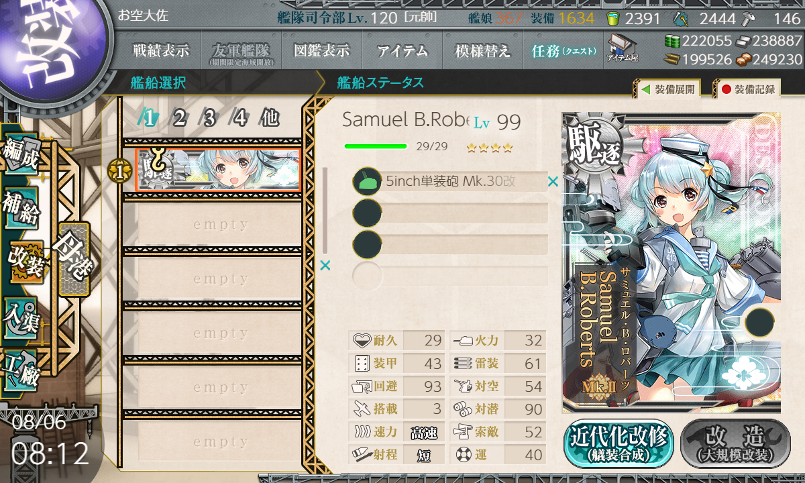The image size is (805, 483).
Task: Open the 工廠 factory side icon
Action: [x=21, y=369]
